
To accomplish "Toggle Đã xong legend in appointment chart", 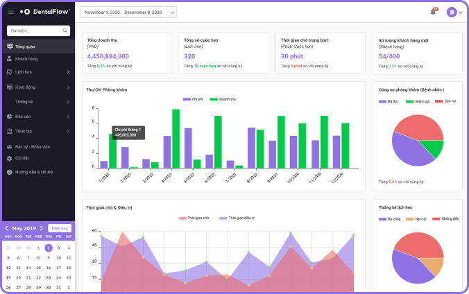I will click(x=389, y=219).
